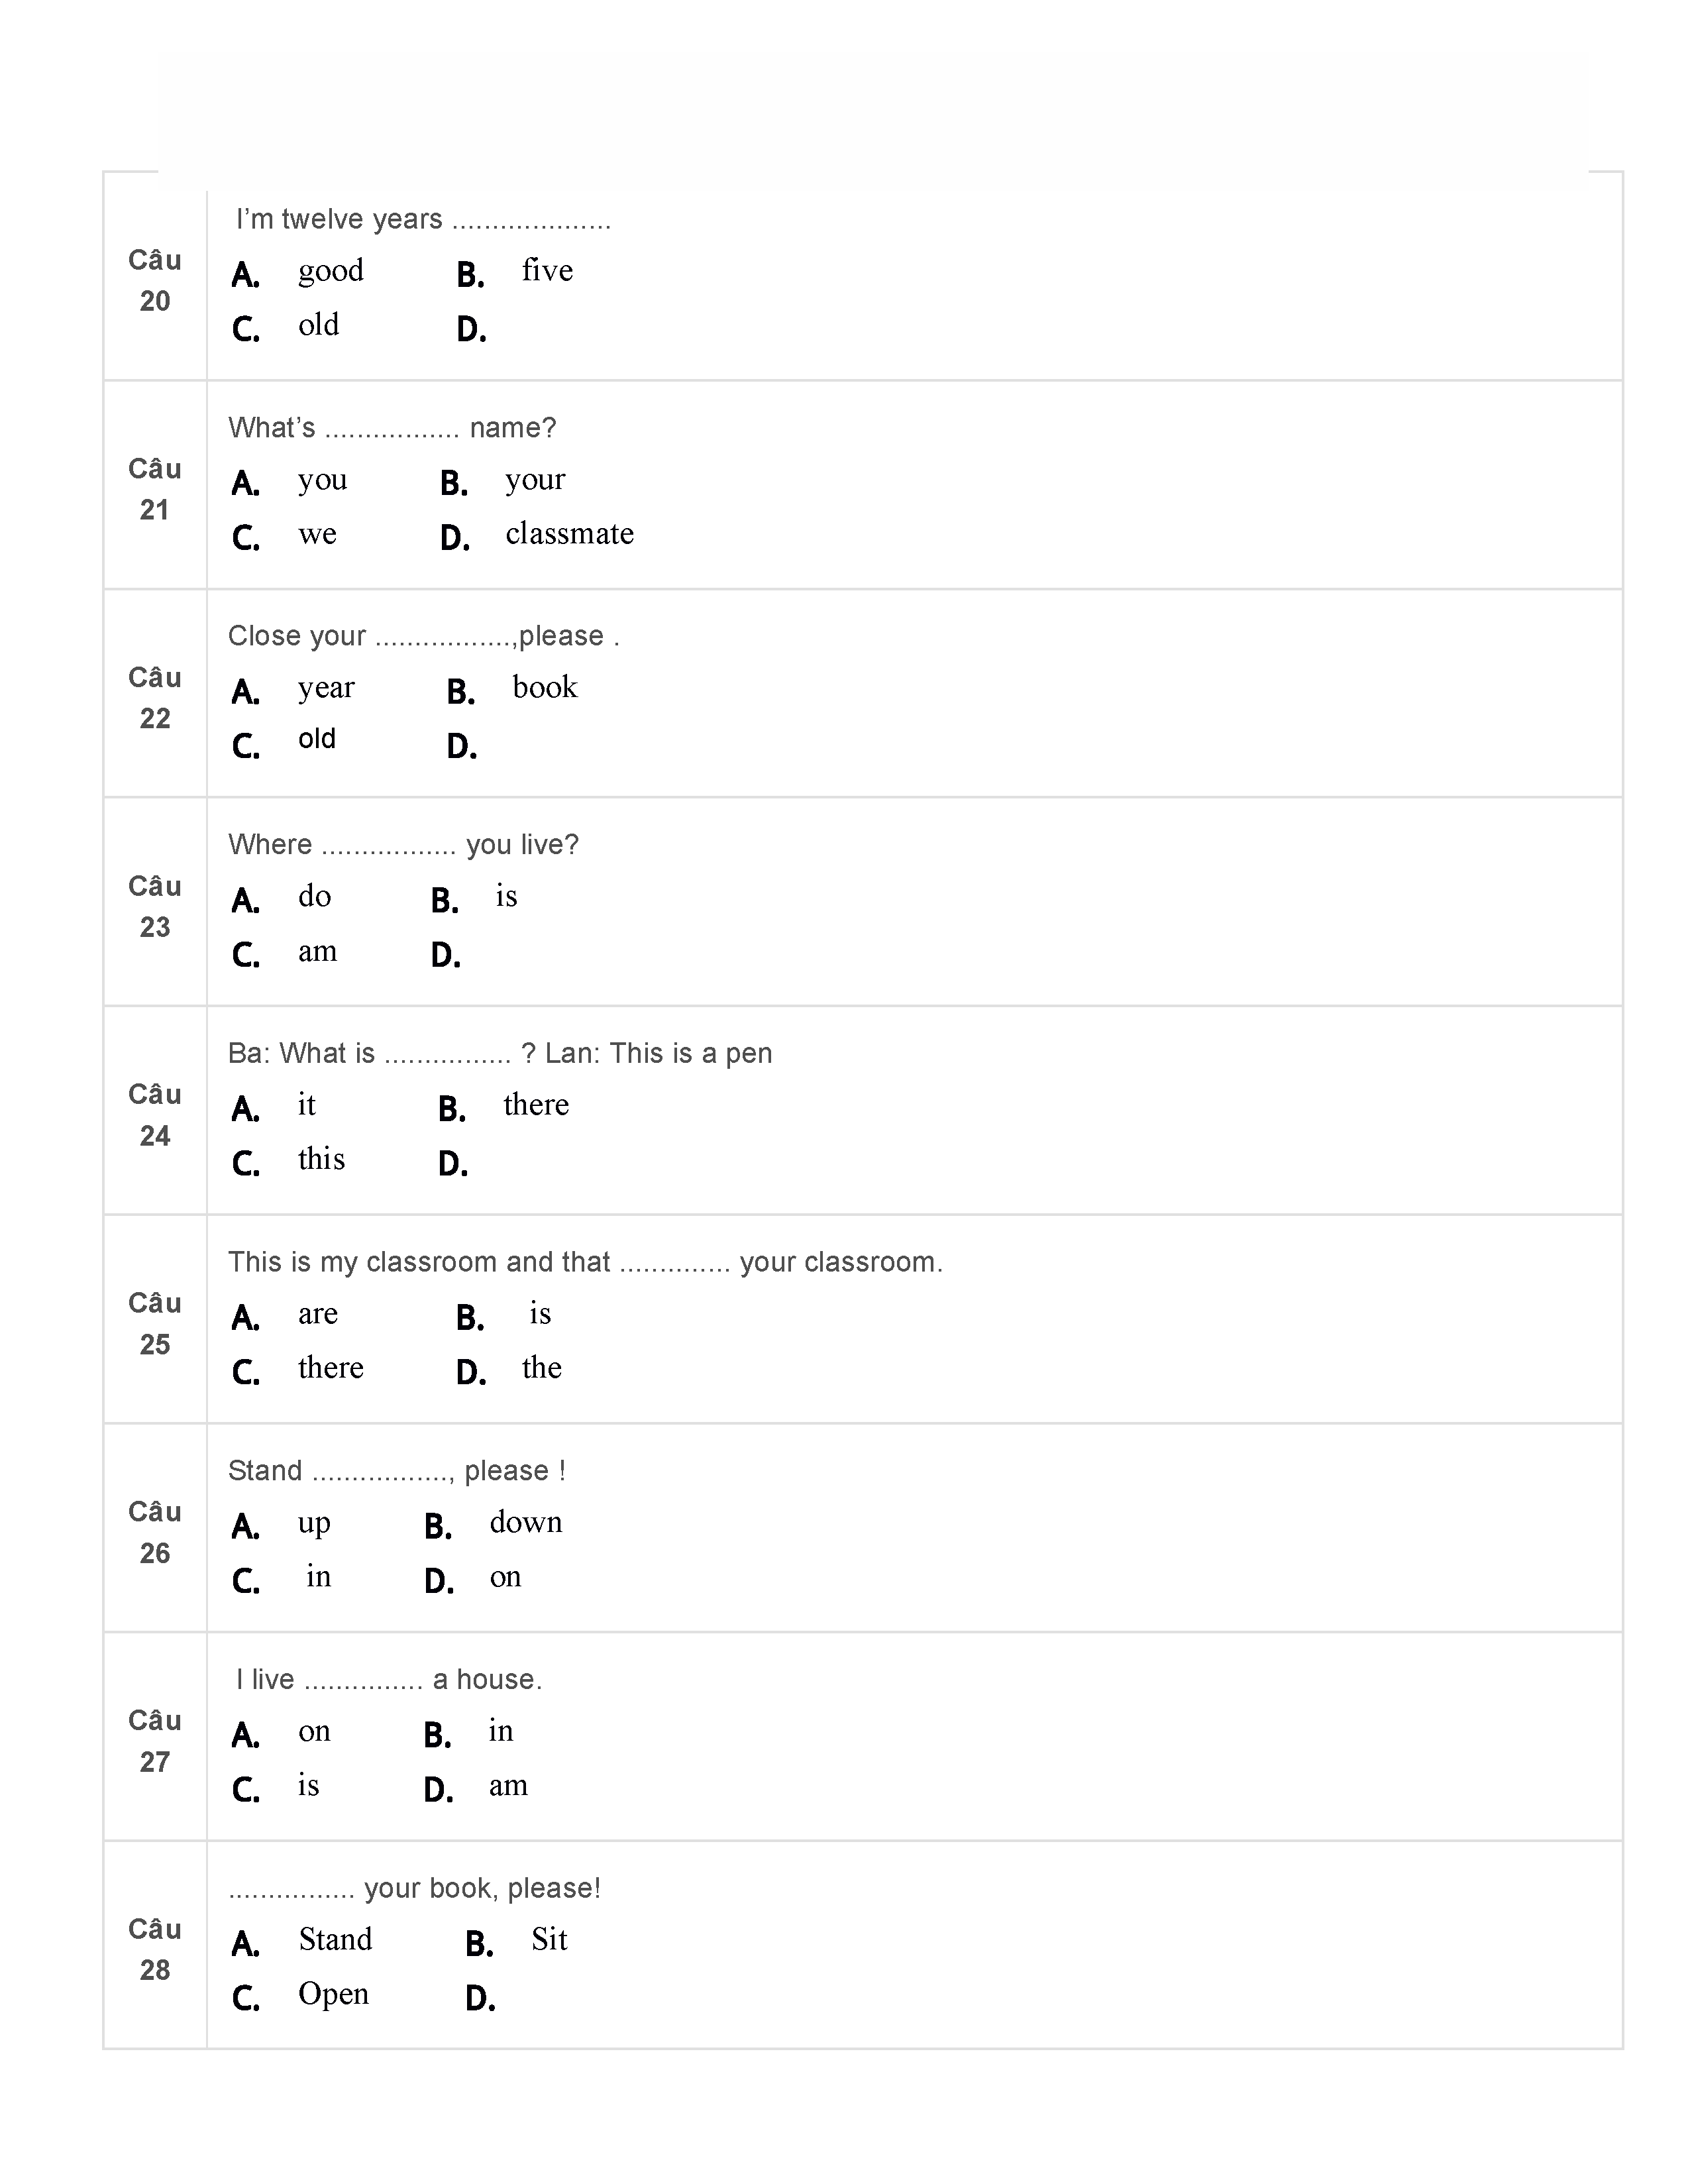1690x2184 pixels.
Task: Select option A 'do' in Câu 23
Action: click(x=314, y=897)
